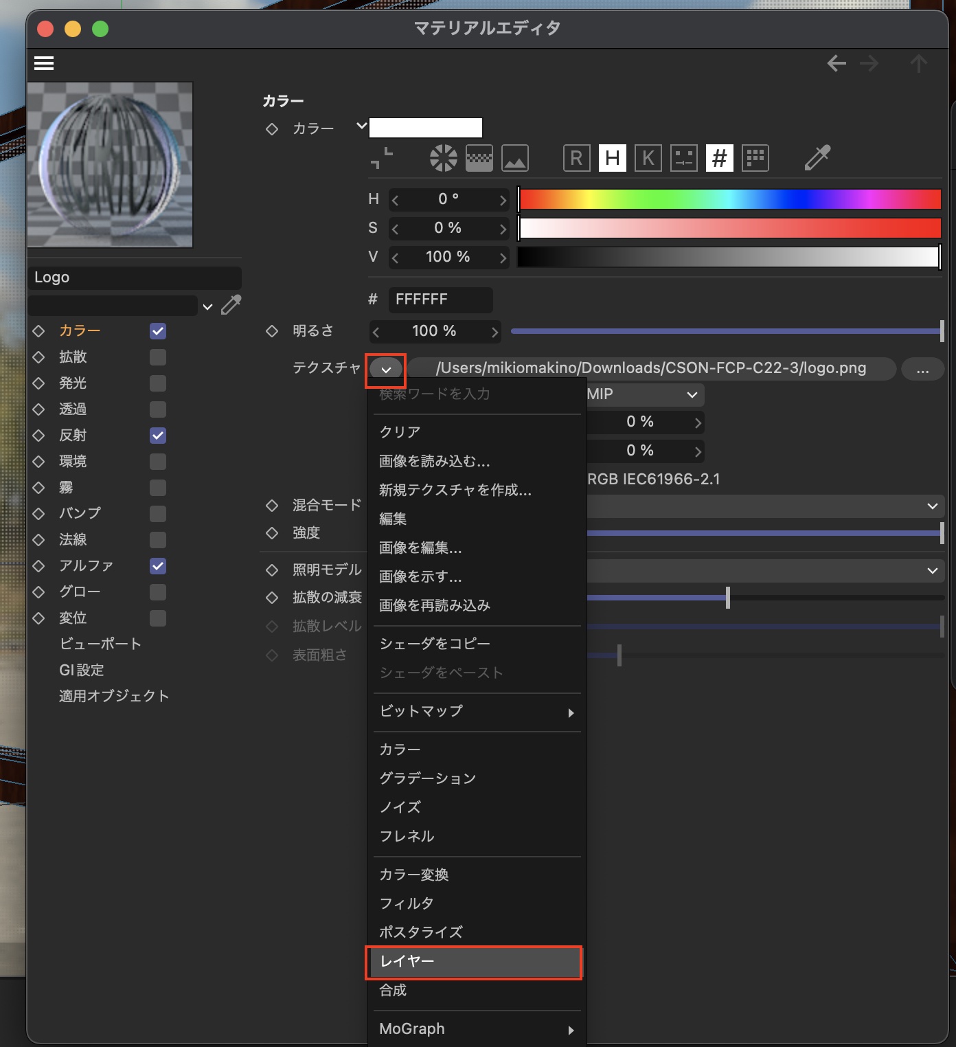Open the color swatches grid icon

point(755,158)
